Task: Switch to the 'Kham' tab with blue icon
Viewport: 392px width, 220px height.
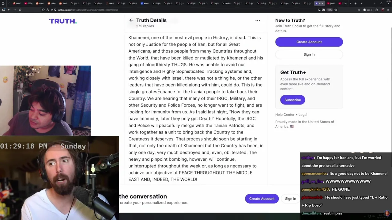Action: tap(145, 3)
